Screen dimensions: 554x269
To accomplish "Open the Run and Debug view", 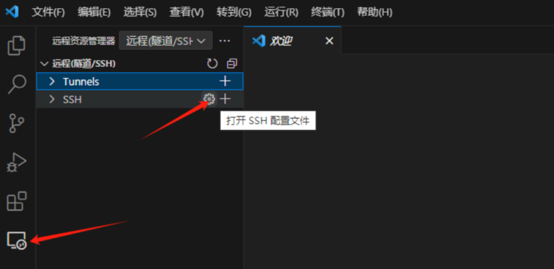I will pyautogui.click(x=17, y=162).
